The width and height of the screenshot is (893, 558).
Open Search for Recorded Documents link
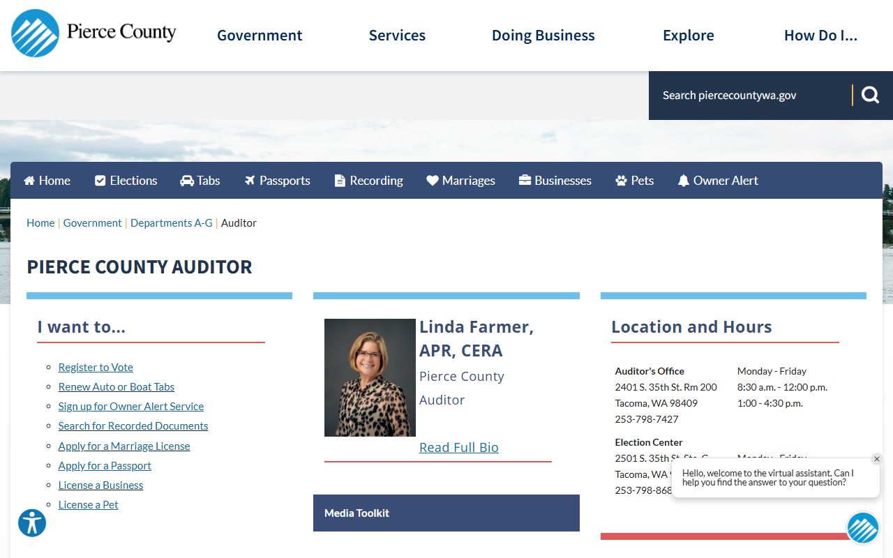click(x=133, y=426)
